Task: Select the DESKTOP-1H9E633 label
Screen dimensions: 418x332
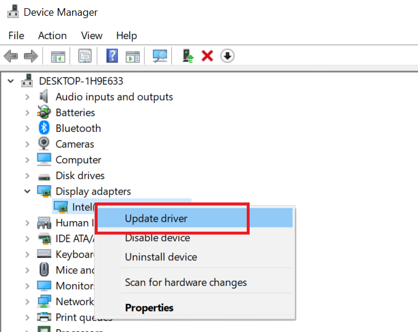Action: coord(81,81)
